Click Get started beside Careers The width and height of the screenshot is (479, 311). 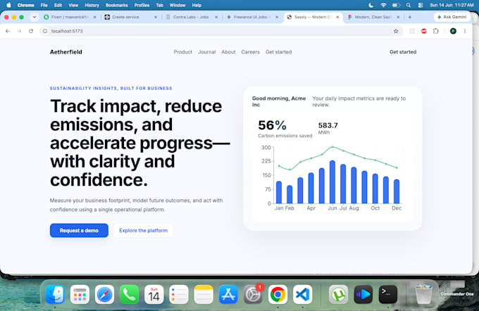click(x=279, y=52)
